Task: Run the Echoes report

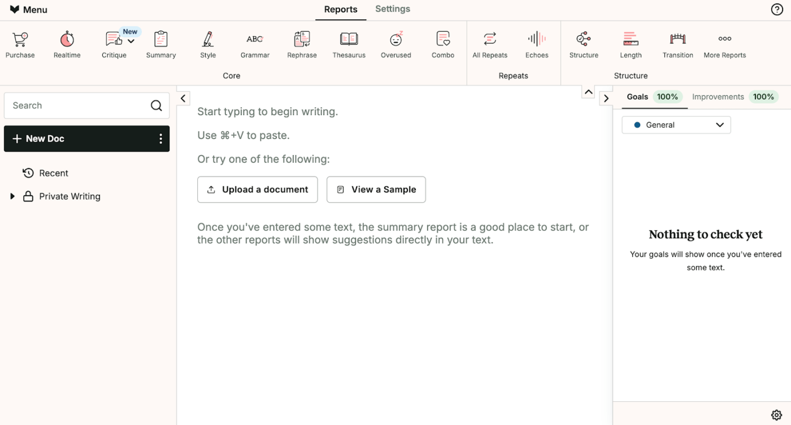Action: (x=537, y=45)
